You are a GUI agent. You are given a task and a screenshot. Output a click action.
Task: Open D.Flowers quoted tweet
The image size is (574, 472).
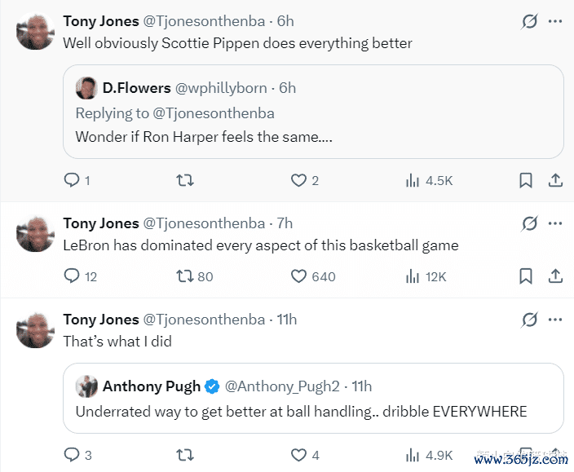[x=313, y=137]
